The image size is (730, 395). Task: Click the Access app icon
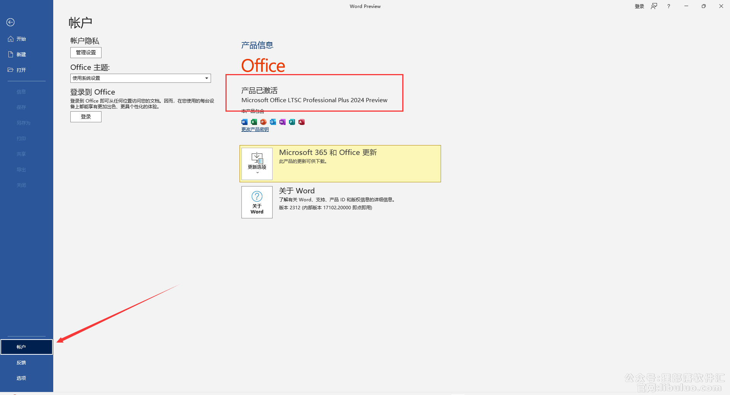302,122
